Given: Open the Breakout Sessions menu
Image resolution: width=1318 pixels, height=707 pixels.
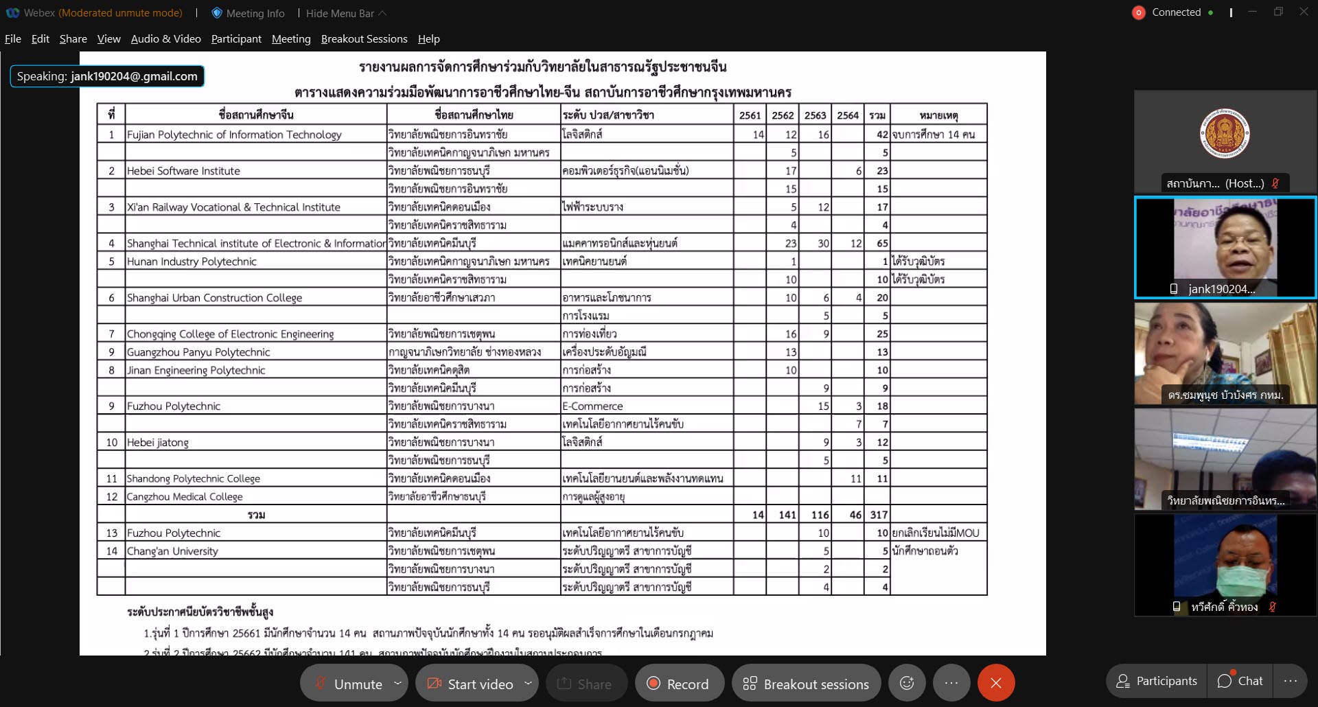Looking at the screenshot, I should click(x=365, y=39).
